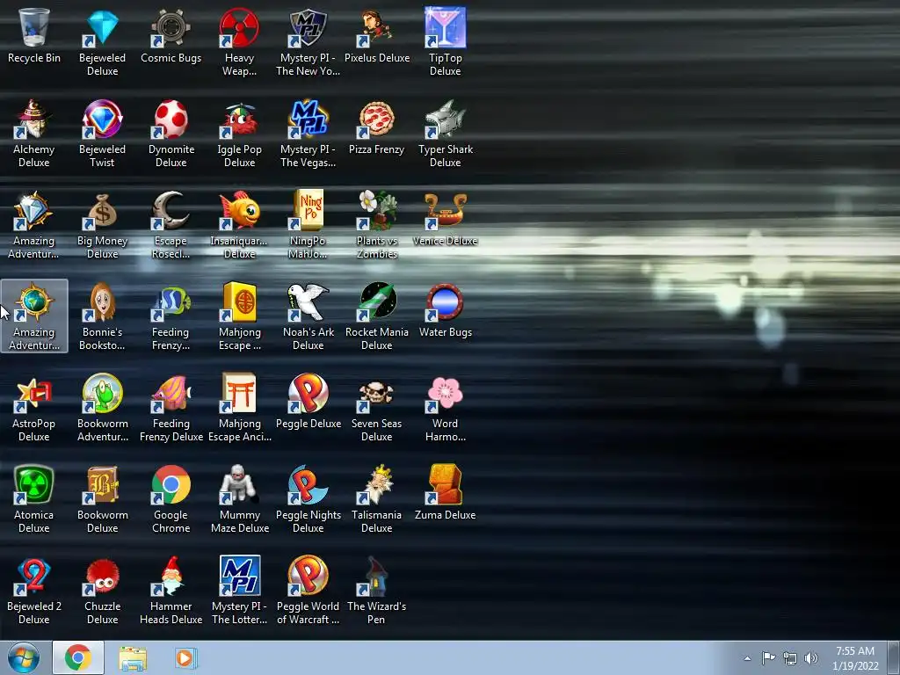This screenshot has width=900, height=675.
Task: Click the Bookworm Adventures green worm icon
Action: [102, 393]
